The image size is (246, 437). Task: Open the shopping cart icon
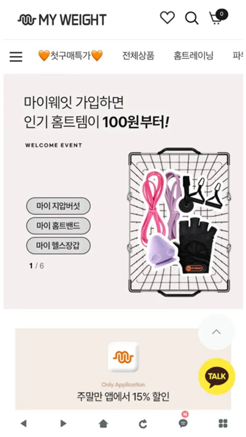218,17
